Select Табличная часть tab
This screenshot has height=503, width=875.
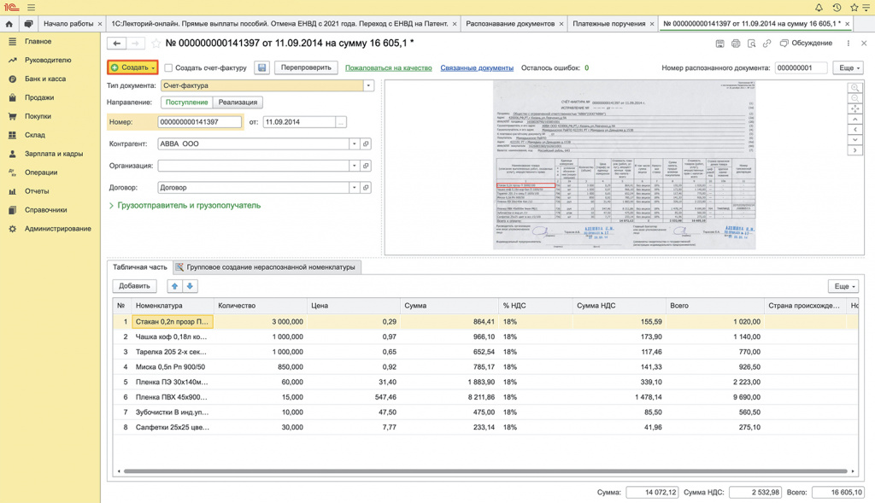point(140,267)
